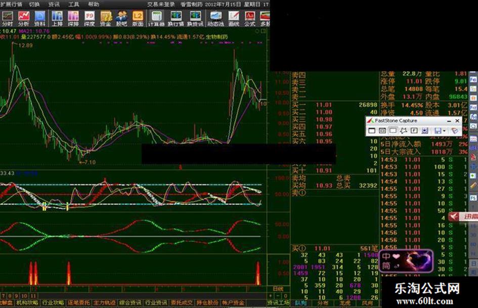Click the 换资讯 switch news icon

(195, 18)
